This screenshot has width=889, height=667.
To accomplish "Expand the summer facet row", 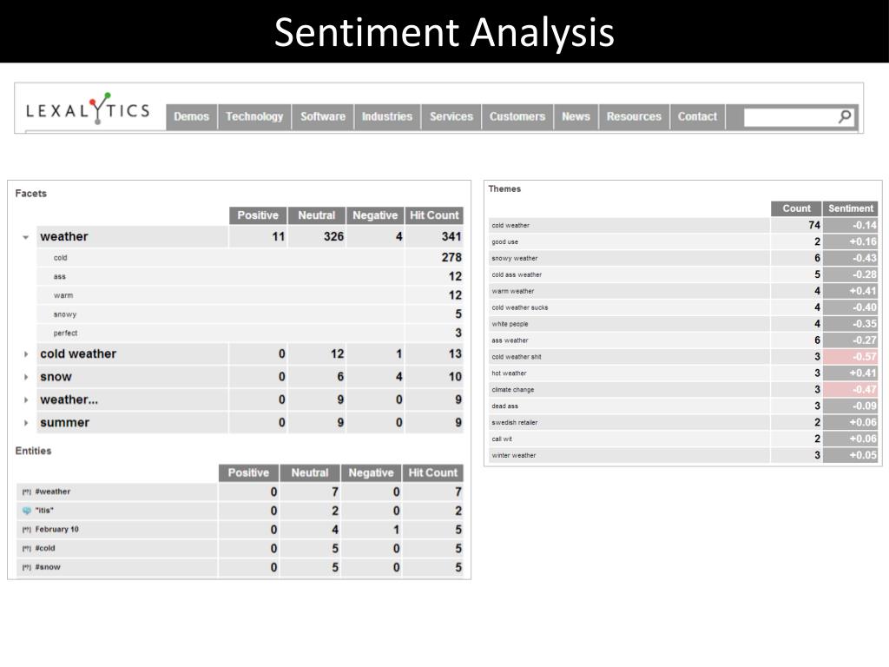I will [26, 423].
